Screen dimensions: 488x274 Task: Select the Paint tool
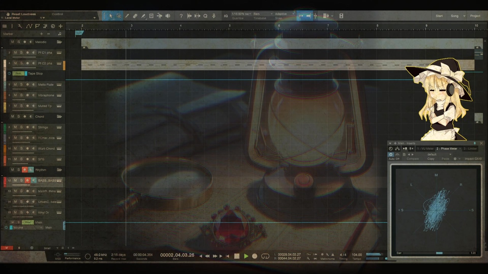click(143, 16)
